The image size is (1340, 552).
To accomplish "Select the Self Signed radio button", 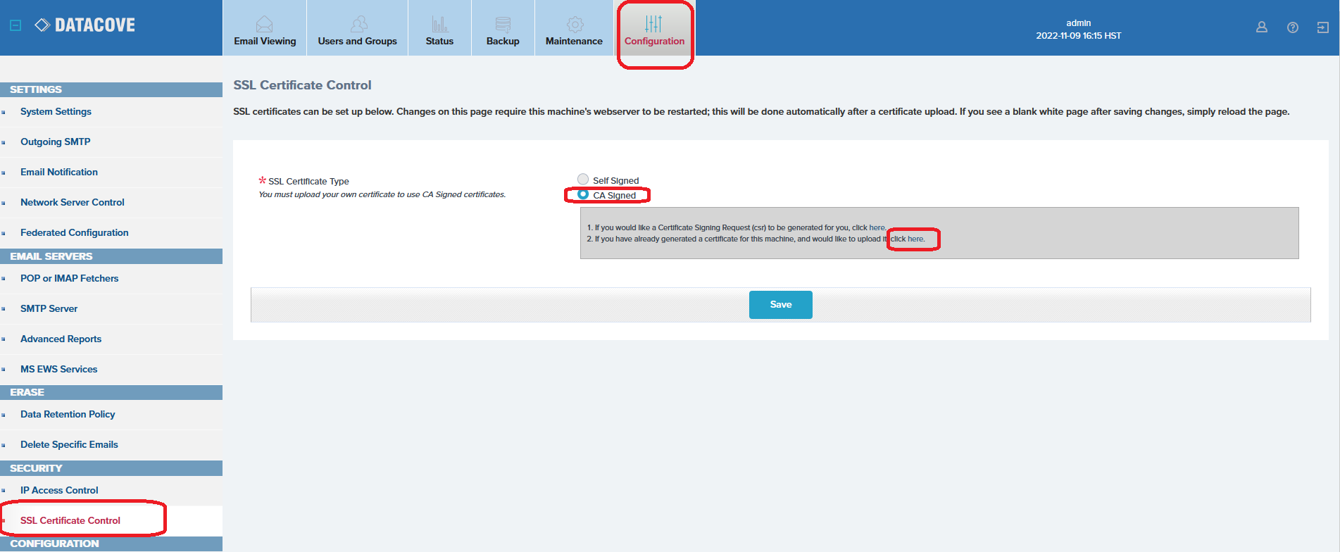I will pyautogui.click(x=583, y=180).
